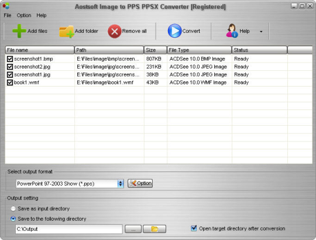Expand the Help toolbar dropdown arrow
316x240 pixels.
coord(261,32)
